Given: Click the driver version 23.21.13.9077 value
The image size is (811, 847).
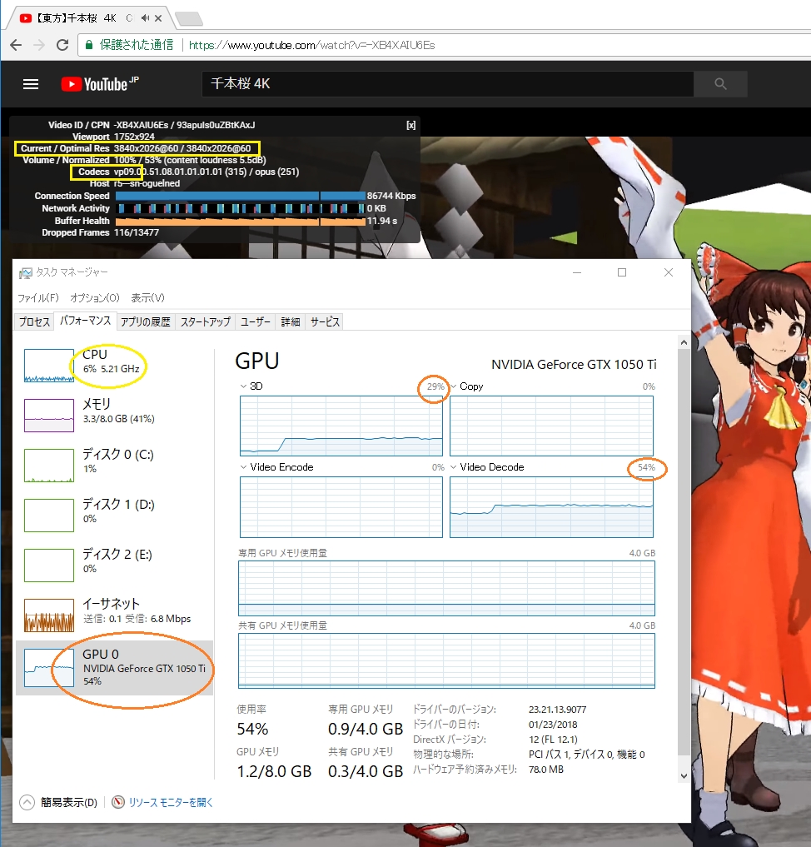Looking at the screenshot, I should pos(557,710).
